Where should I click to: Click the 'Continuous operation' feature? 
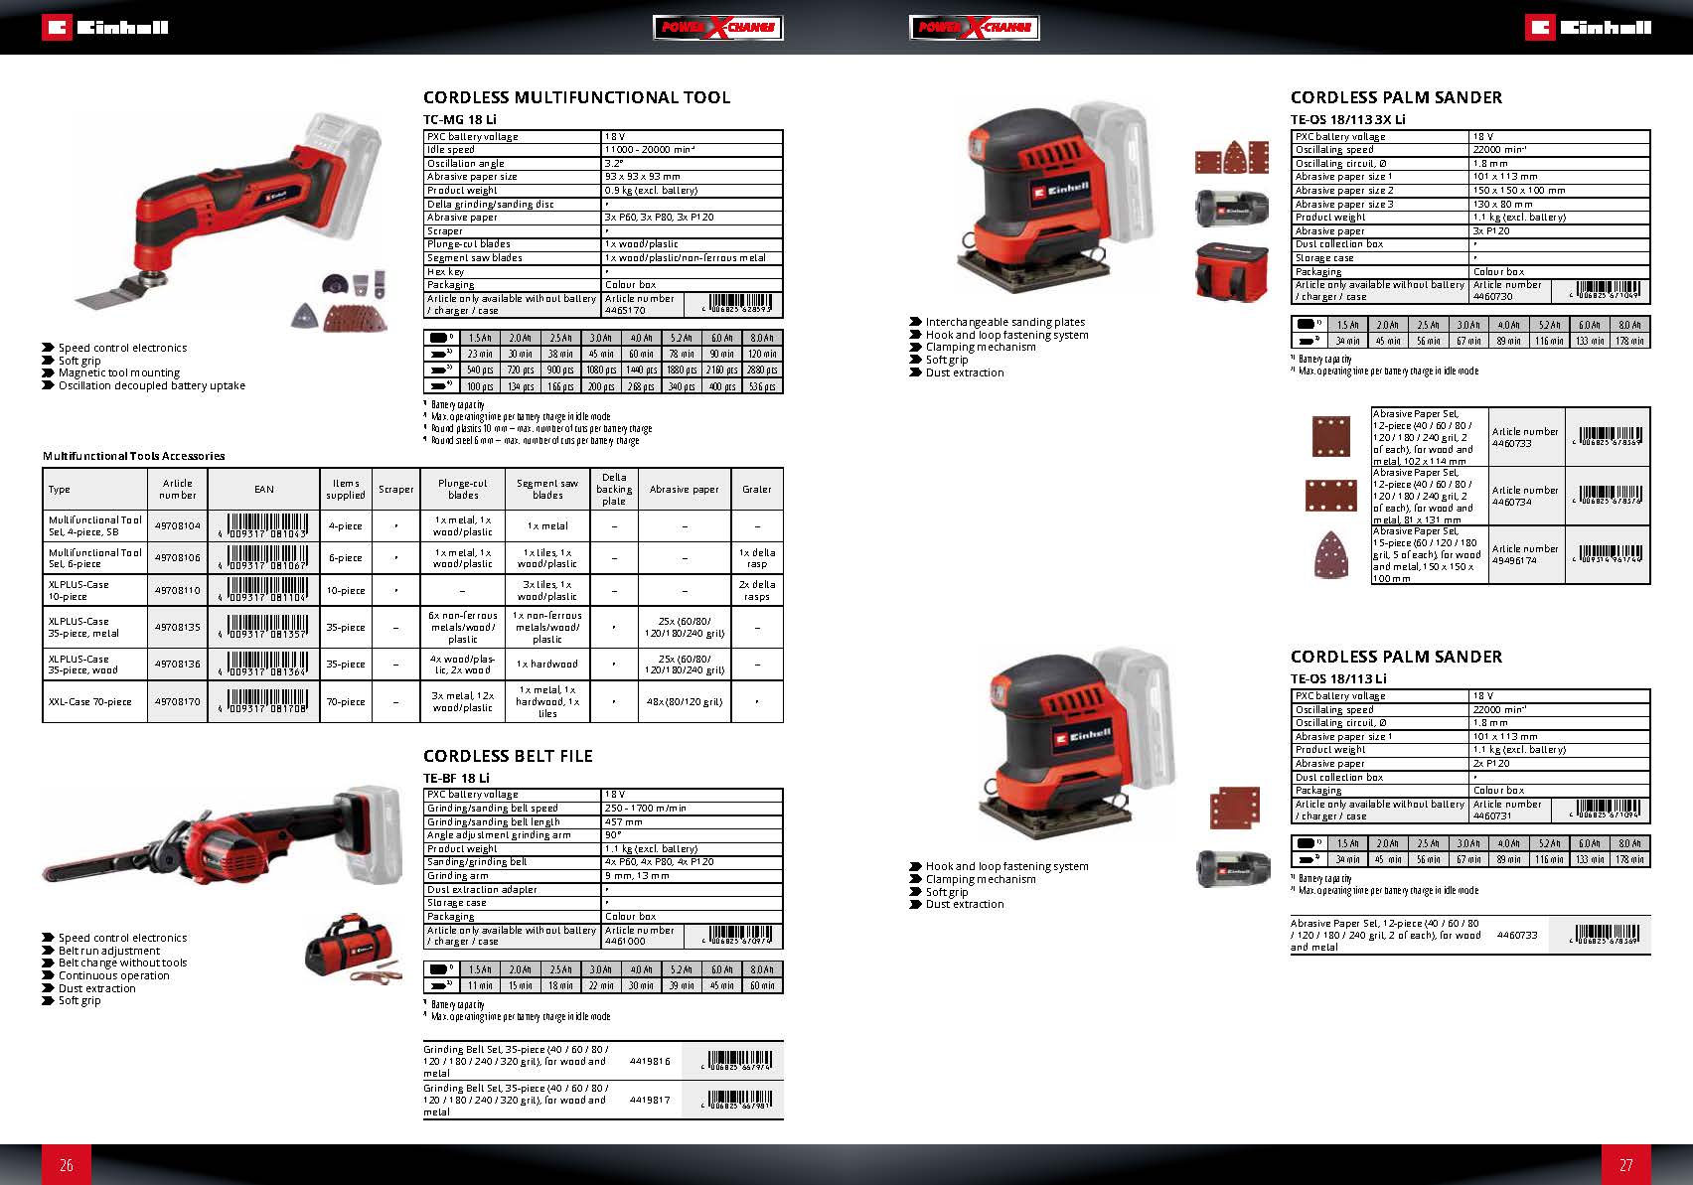click(x=114, y=975)
